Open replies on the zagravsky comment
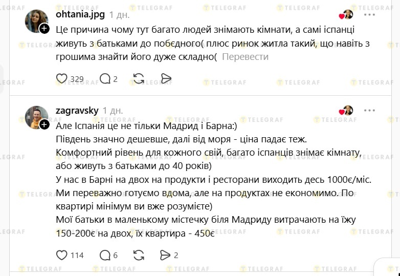The width and height of the screenshot is (400, 276). (105, 255)
